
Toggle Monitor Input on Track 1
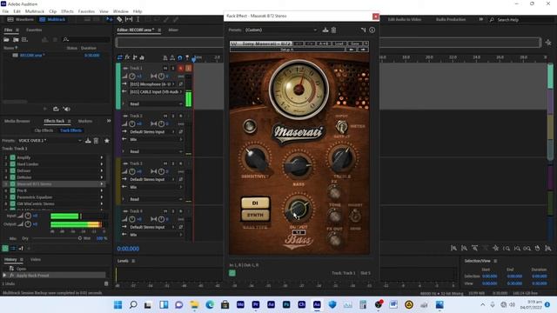tap(189, 68)
